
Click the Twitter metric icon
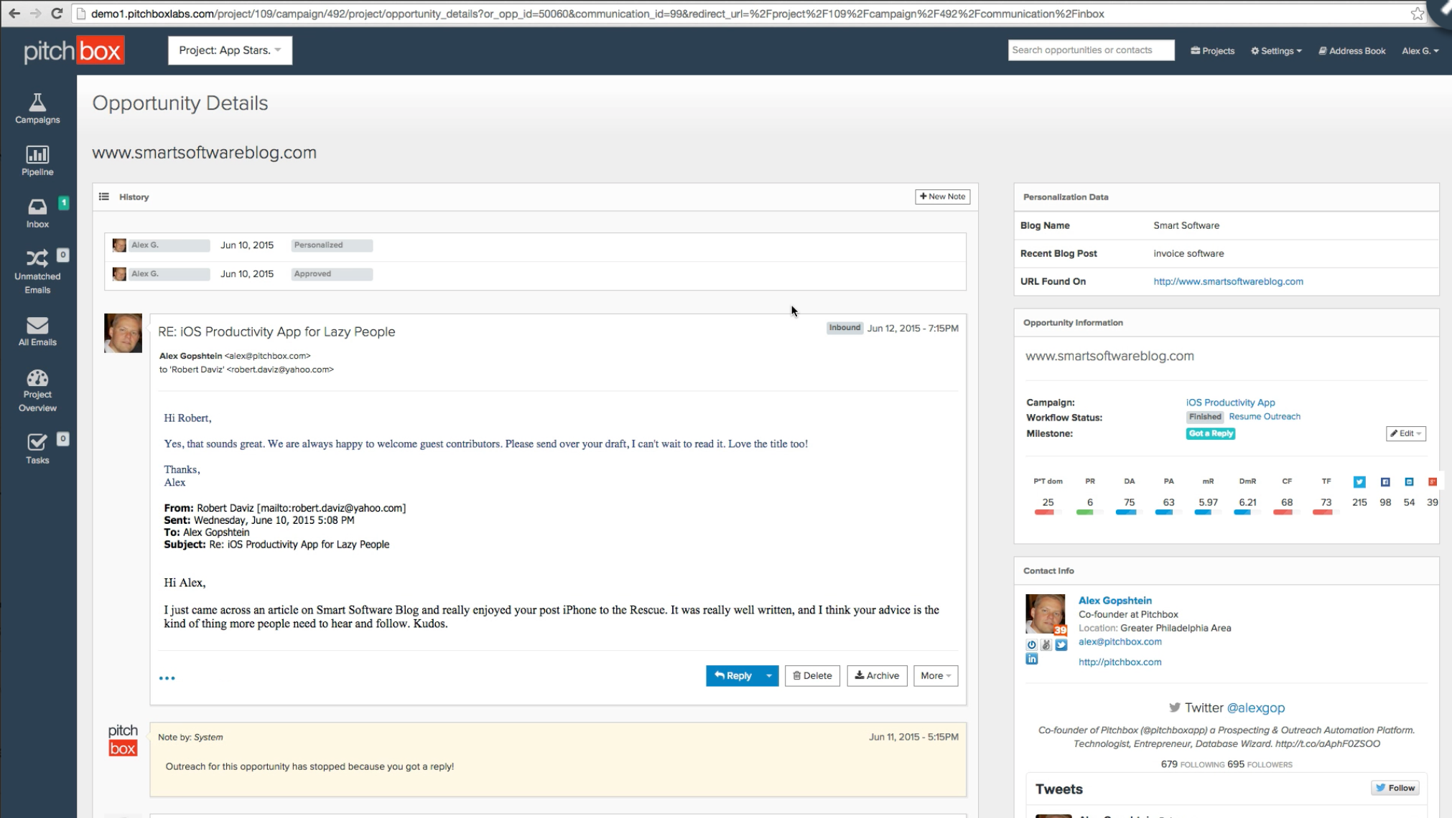1359,482
